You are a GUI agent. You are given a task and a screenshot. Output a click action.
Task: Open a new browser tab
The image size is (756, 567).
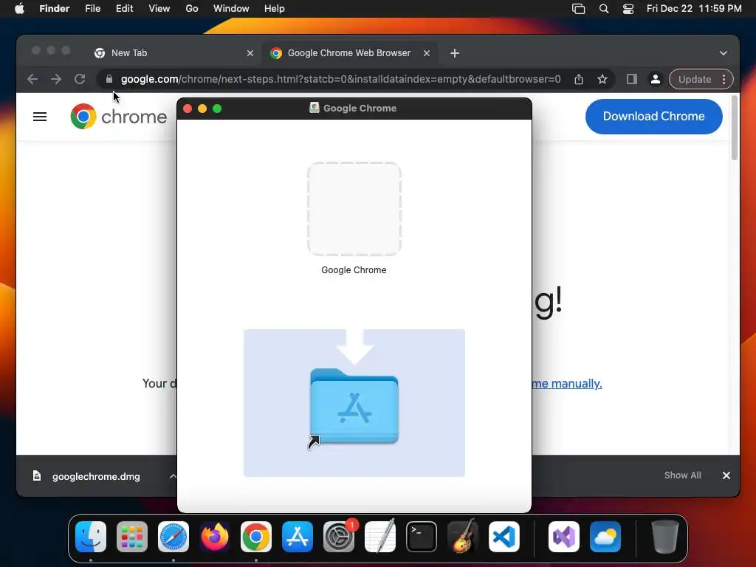(455, 53)
